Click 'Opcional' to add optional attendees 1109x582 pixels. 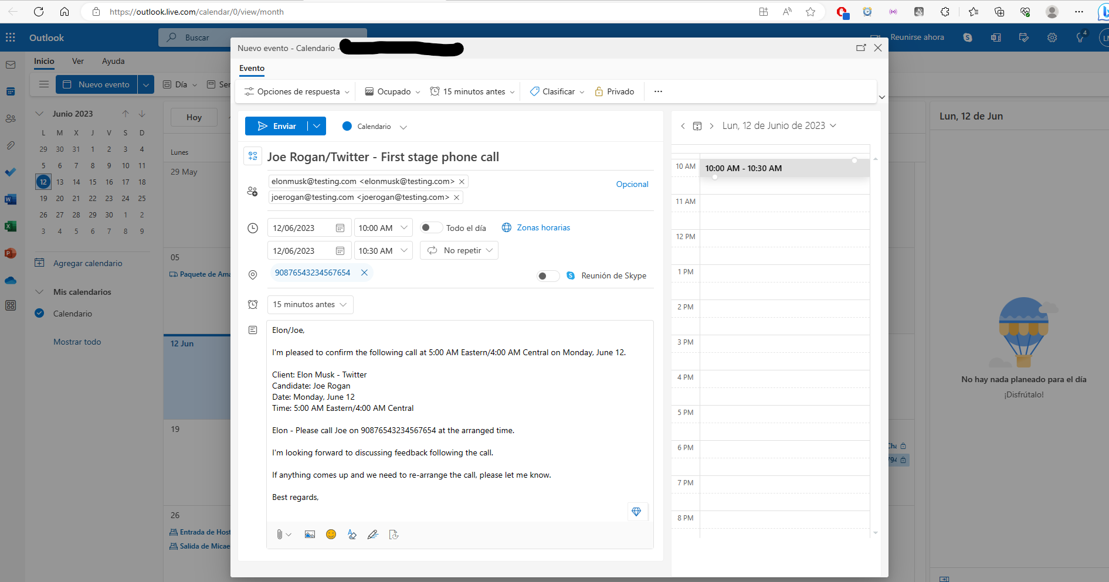tap(632, 183)
